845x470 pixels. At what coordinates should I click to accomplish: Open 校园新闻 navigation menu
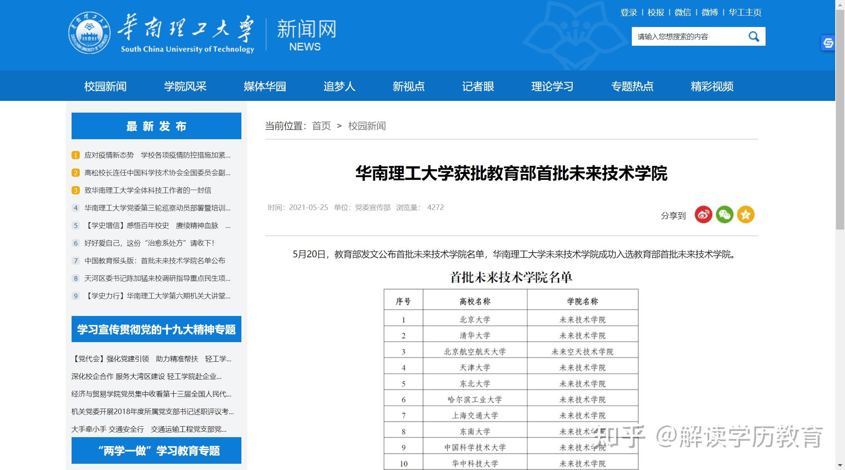(x=105, y=86)
